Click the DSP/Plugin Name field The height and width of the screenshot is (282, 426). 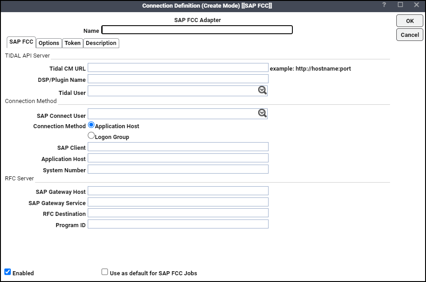(178, 79)
